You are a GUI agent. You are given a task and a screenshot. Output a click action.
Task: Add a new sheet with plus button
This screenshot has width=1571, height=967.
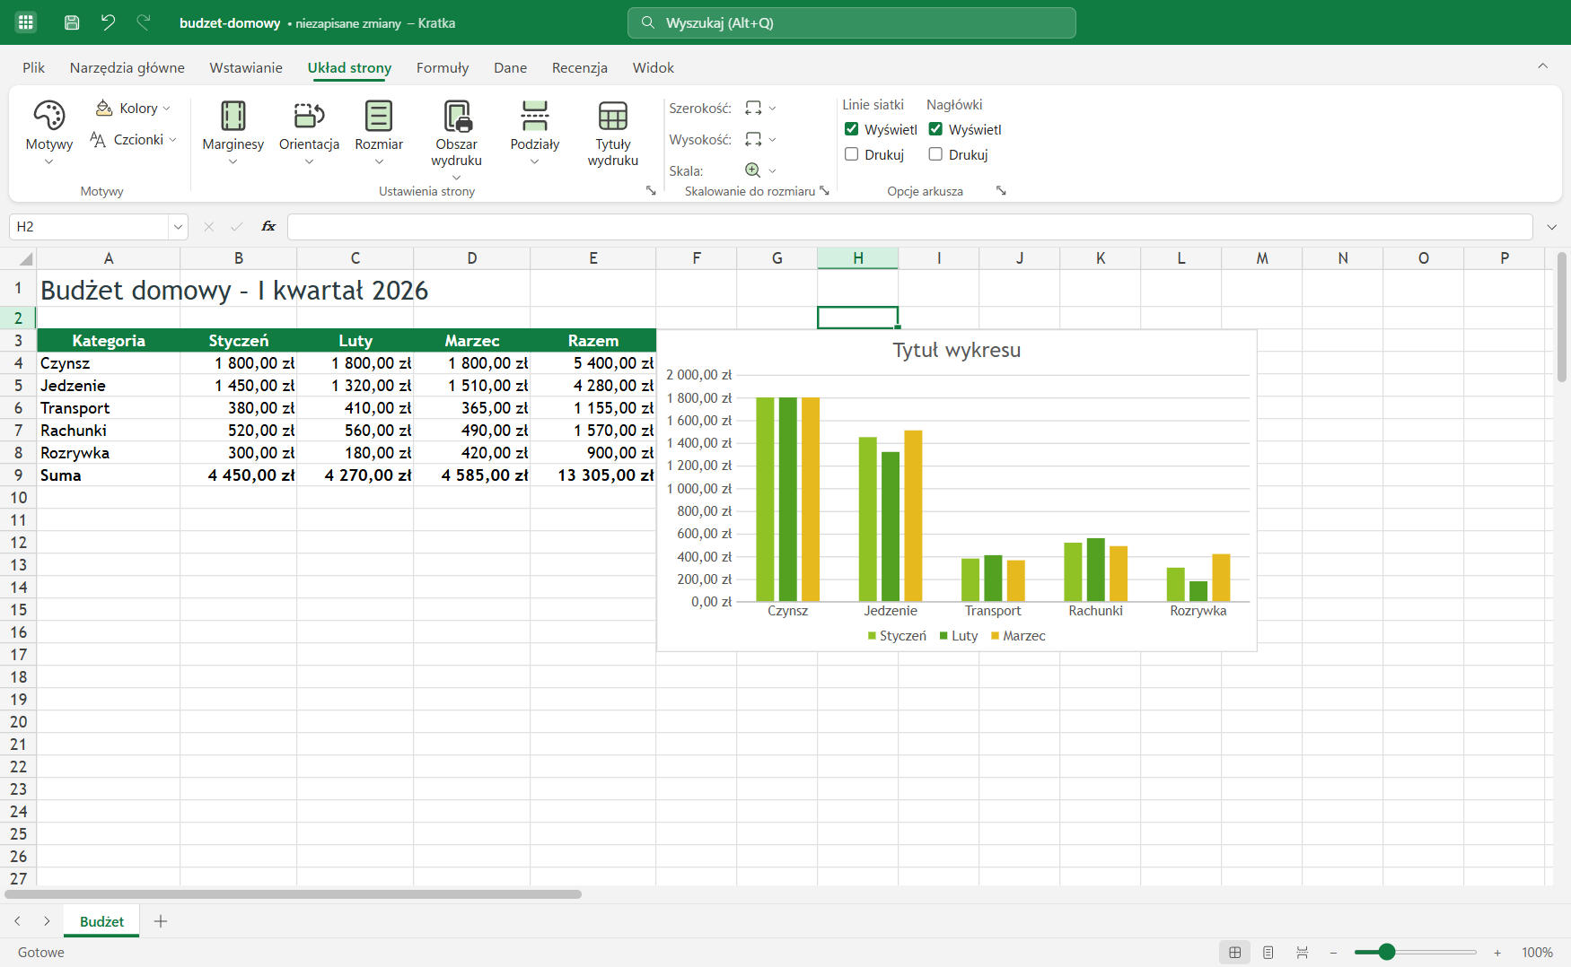(x=161, y=921)
